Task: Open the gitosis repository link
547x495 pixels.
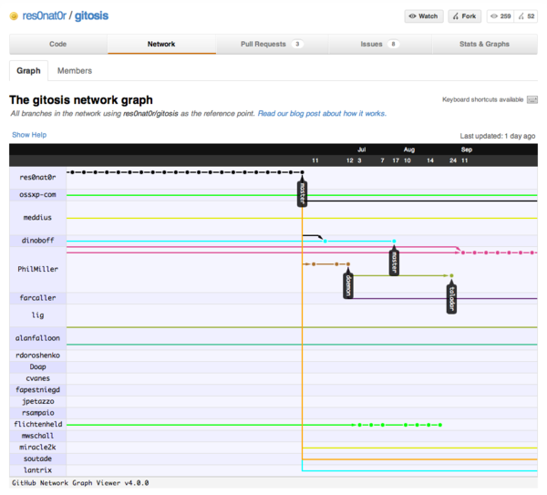Action: coord(91,16)
